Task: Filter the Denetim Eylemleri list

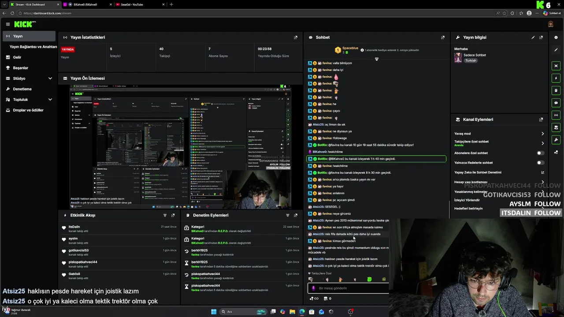Action: [x=288, y=215]
